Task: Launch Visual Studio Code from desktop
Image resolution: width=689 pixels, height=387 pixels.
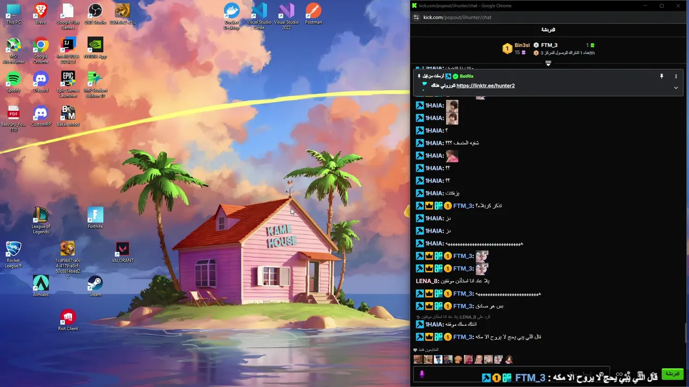Action: point(259,16)
